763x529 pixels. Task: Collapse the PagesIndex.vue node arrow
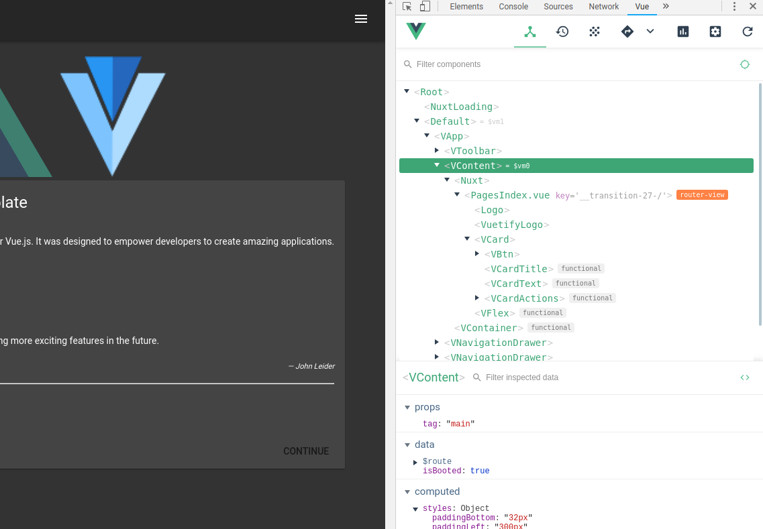[457, 194]
